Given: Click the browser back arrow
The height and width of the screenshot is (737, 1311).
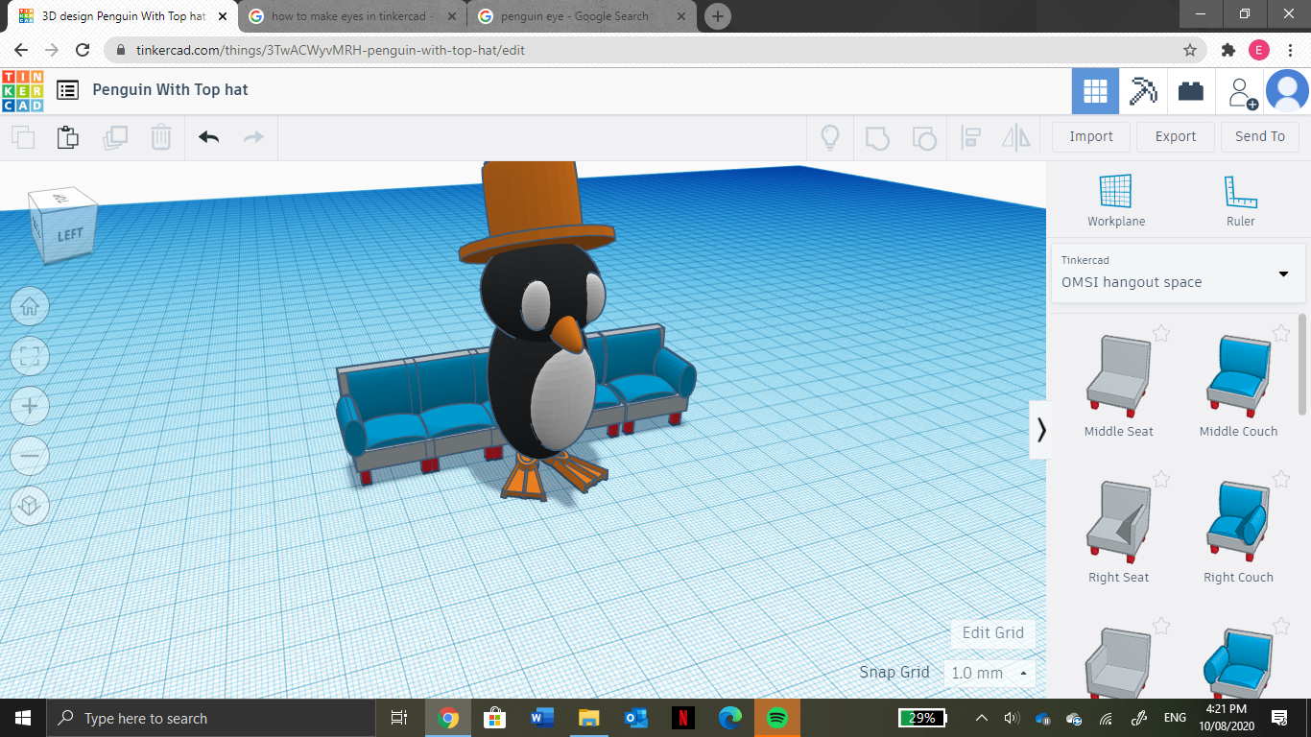Looking at the screenshot, I should pyautogui.click(x=21, y=50).
